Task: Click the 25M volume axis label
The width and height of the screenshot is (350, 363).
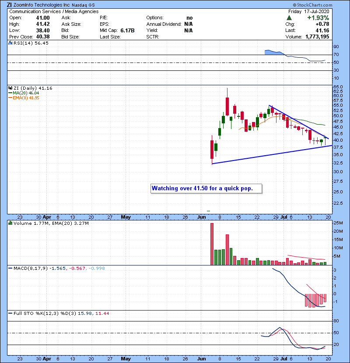Action: point(338,223)
